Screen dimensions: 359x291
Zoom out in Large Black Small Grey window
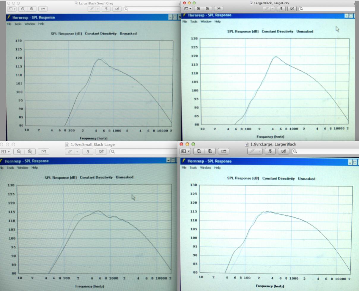[23, 9]
